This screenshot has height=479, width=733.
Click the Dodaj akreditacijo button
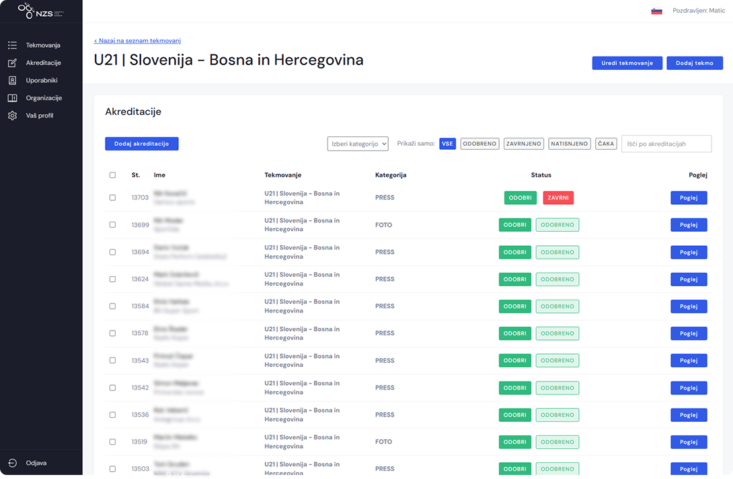(x=141, y=144)
